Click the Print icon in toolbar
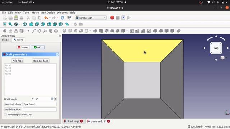Image resolution: width=230 pixels, height=129 pixels. point(22,18)
